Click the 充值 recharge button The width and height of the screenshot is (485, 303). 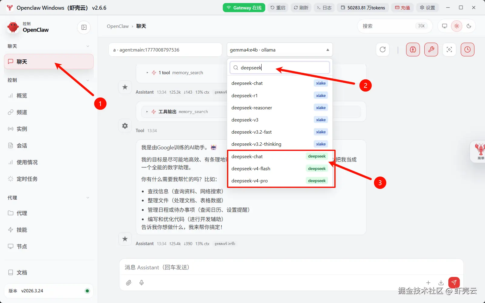tap(402, 8)
